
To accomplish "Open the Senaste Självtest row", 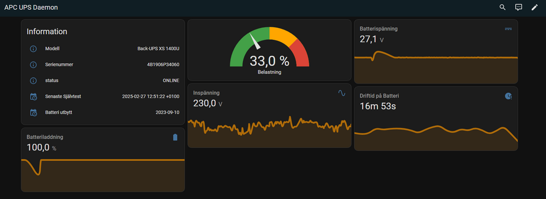I will pyautogui.click(x=103, y=97).
